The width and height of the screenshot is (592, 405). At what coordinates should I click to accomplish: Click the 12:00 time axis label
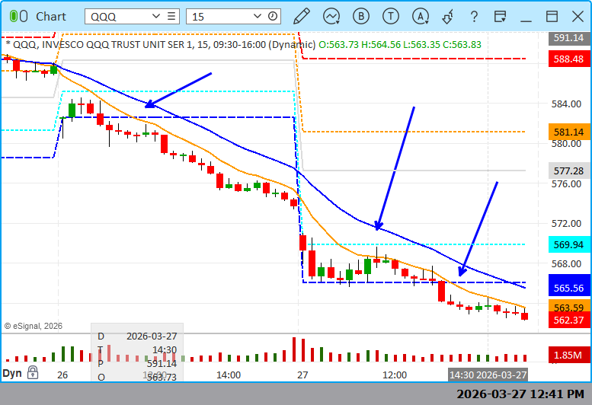395,375
